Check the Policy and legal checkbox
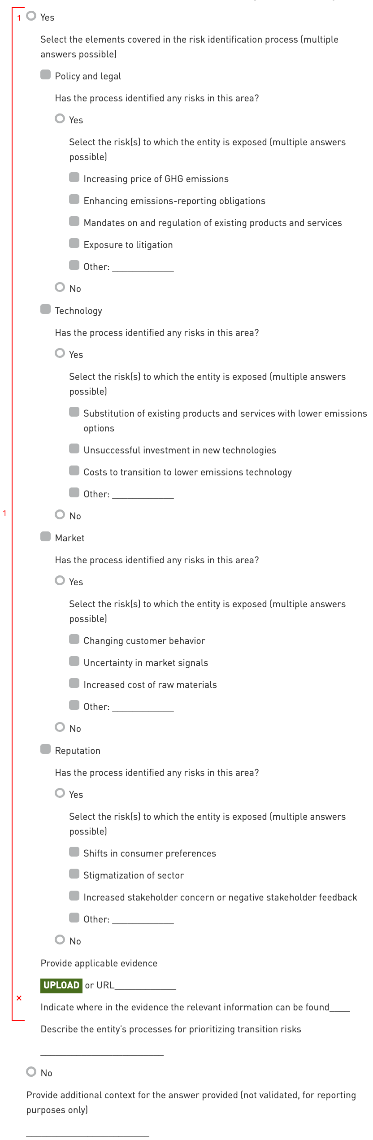 coord(45,75)
